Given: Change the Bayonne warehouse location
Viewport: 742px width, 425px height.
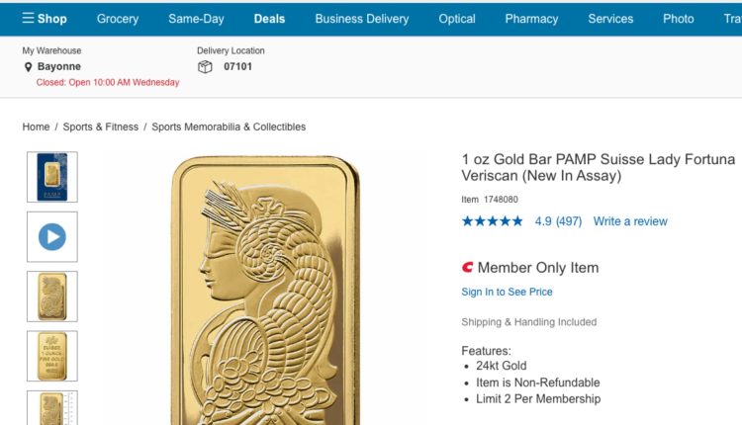Looking at the screenshot, I should click(x=59, y=67).
